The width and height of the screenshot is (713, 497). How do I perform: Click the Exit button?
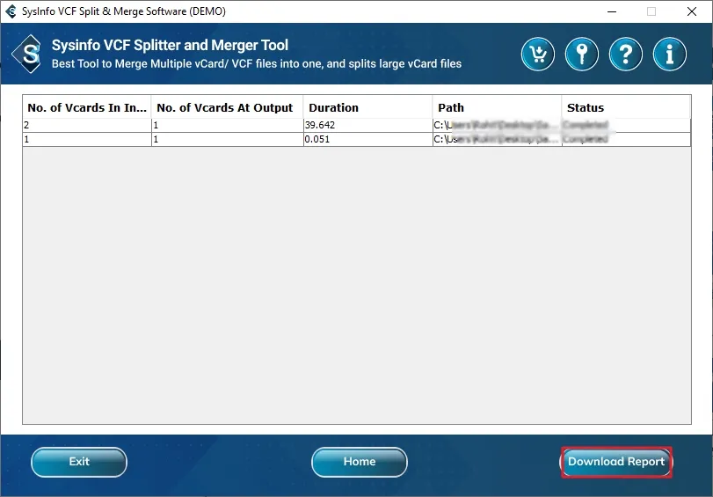click(79, 462)
